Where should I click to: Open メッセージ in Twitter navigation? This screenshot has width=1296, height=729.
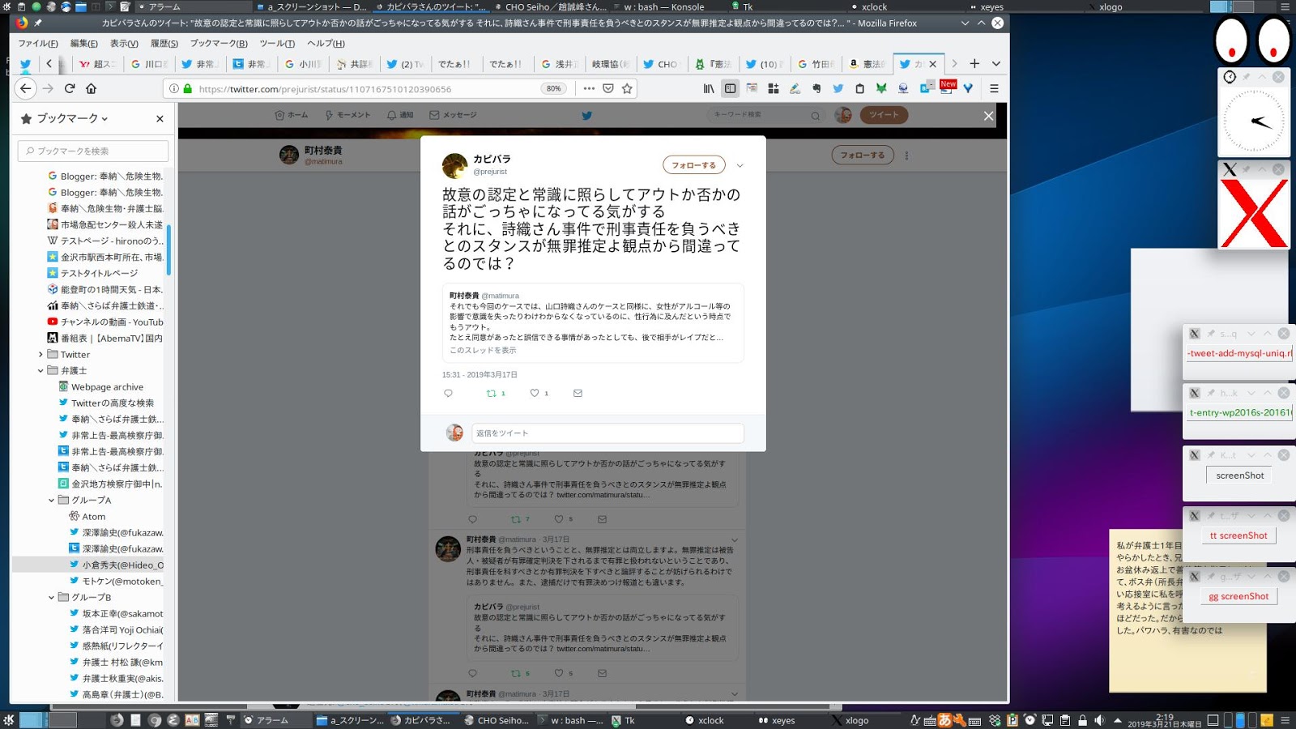click(453, 115)
